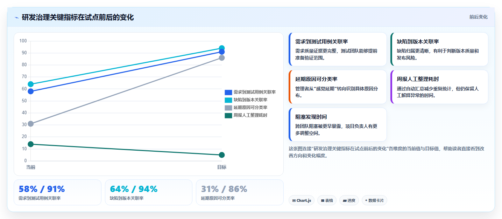Viewport: 502px width, 219px height.
Task: Select the green line's 当前 data point at 14
Action: 31,144
